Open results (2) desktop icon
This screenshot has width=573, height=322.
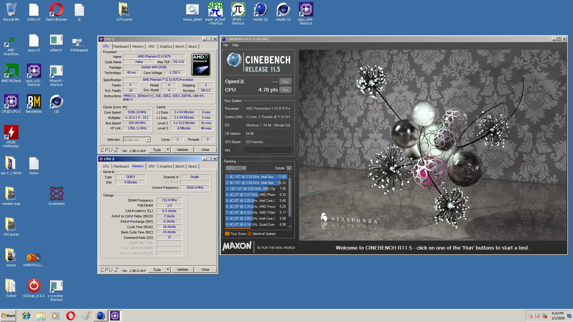click(x=261, y=12)
